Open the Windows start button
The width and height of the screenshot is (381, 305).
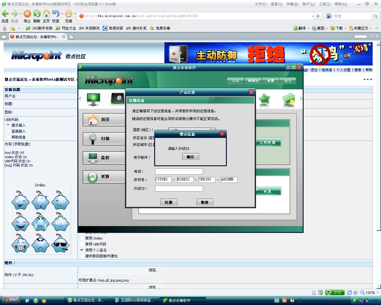[x=11, y=300]
